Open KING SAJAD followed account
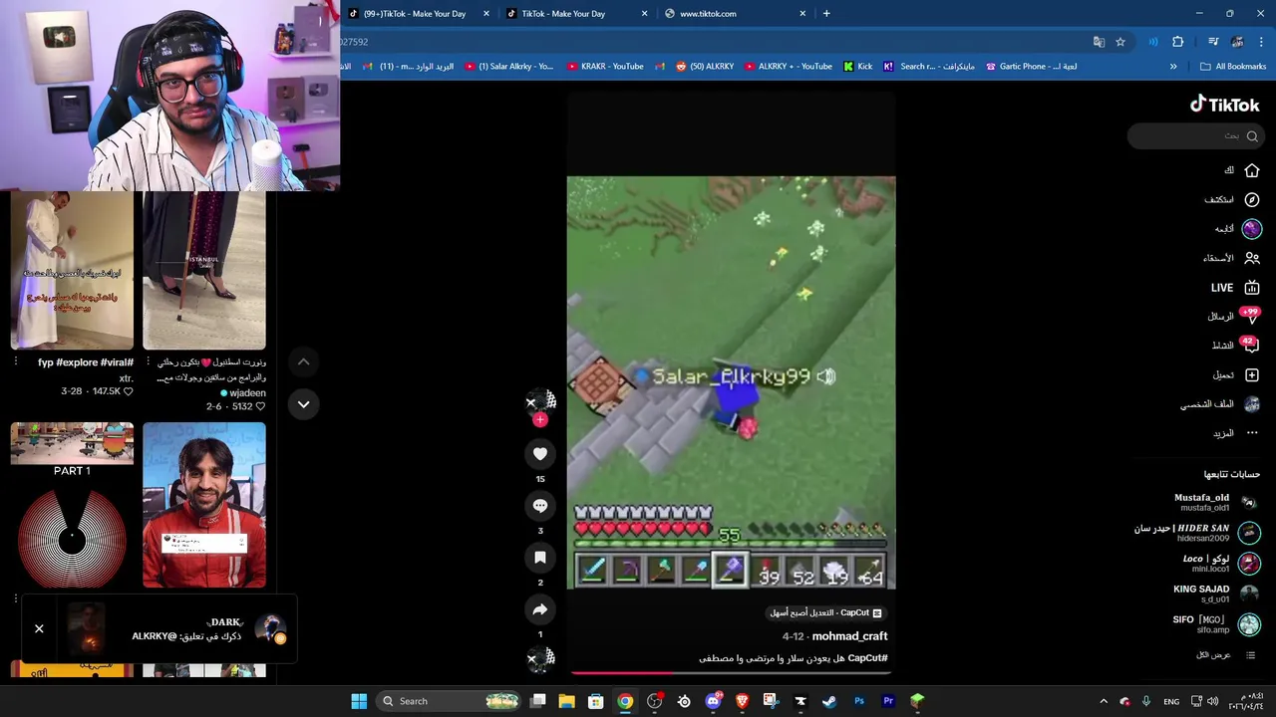The image size is (1276, 717). (x=1216, y=594)
